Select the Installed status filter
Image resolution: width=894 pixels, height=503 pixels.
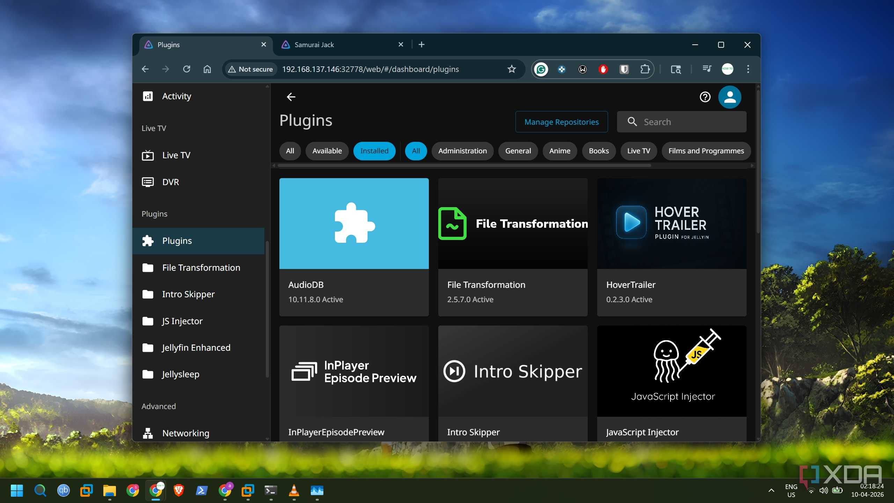coord(374,151)
